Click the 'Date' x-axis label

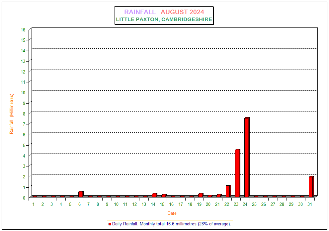(x=172, y=213)
